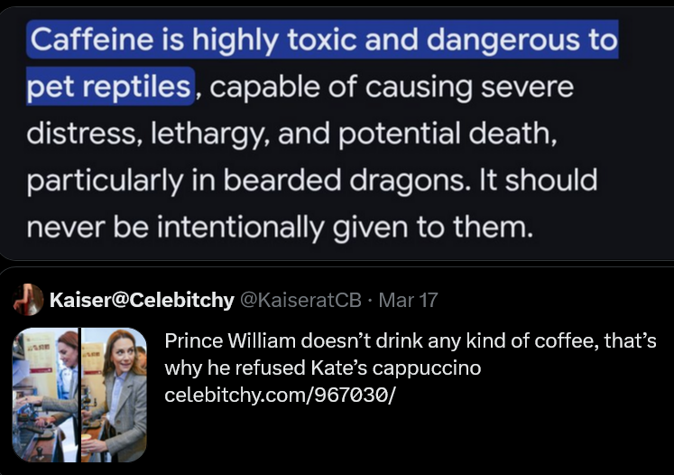This screenshot has height=475, width=674.
Task: Open the left photo thumbnail in the tweet
Action: (x=45, y=395)
